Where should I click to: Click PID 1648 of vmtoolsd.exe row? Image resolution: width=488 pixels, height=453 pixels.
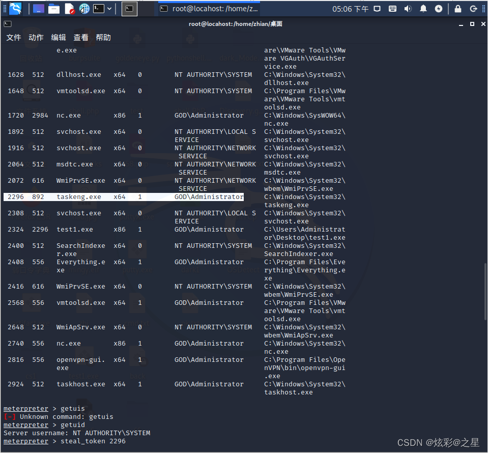(x=16, y=91)
